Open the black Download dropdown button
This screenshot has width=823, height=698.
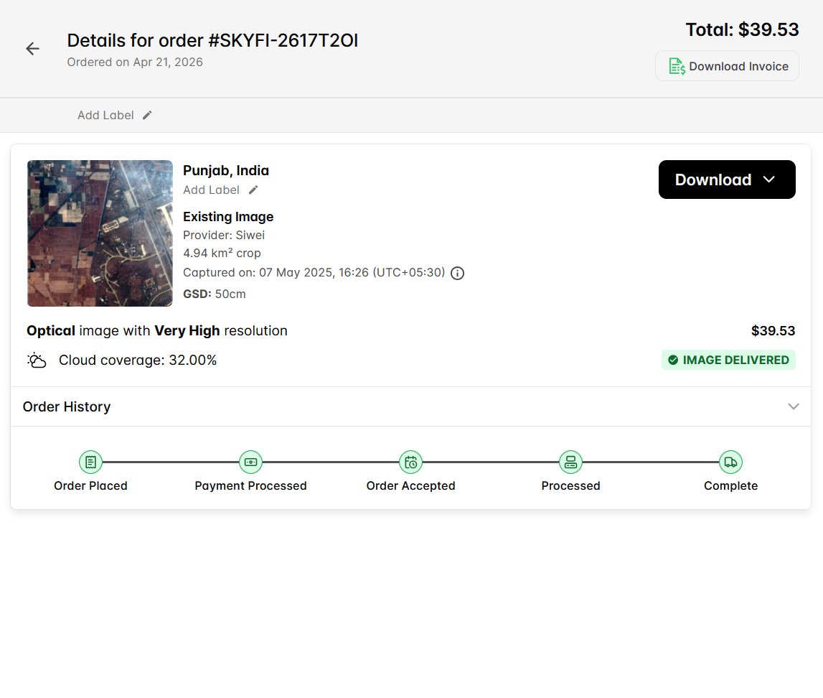pos(727,180)
